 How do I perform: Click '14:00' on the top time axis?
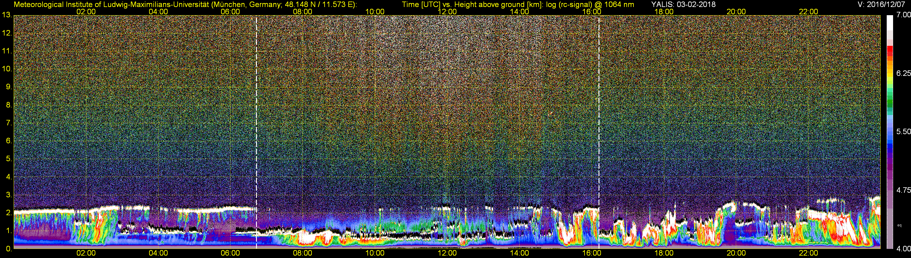[x=519, y=12]
